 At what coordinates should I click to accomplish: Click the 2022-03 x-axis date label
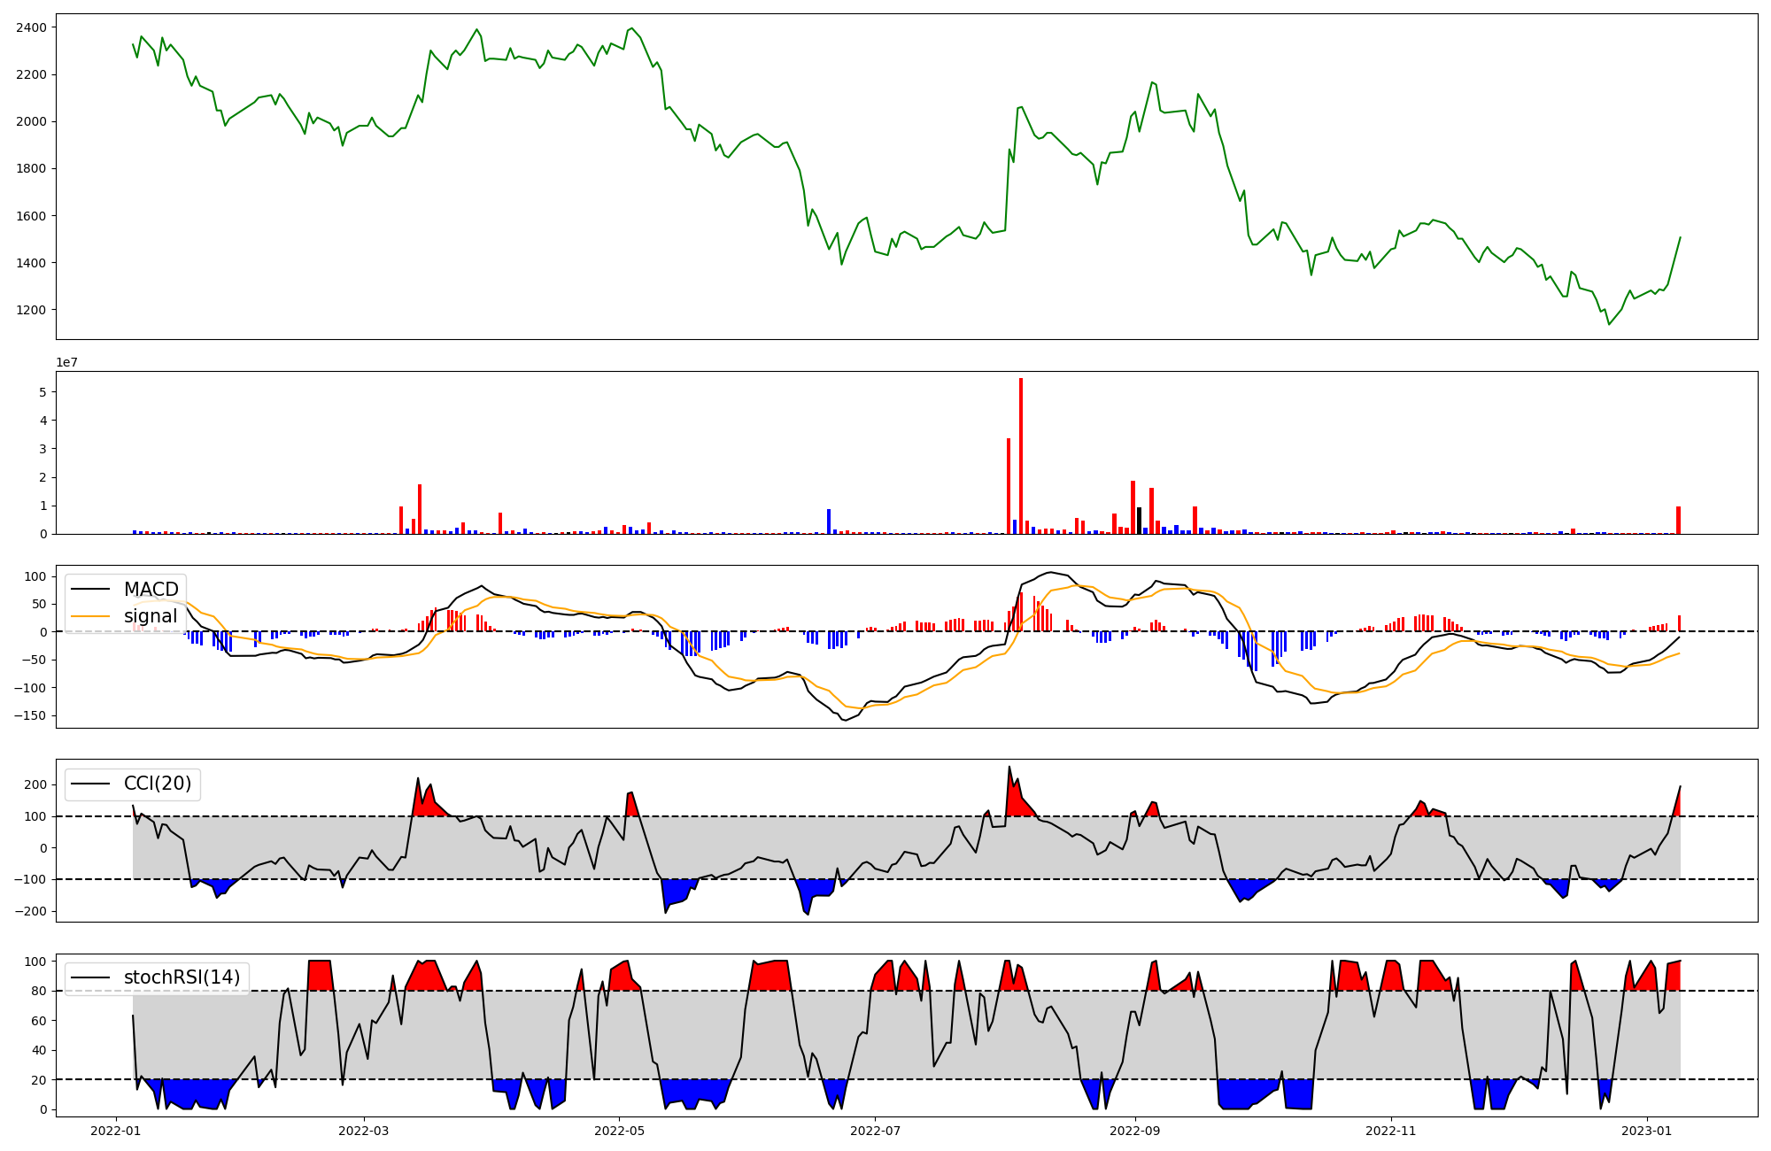(364, 1131)
